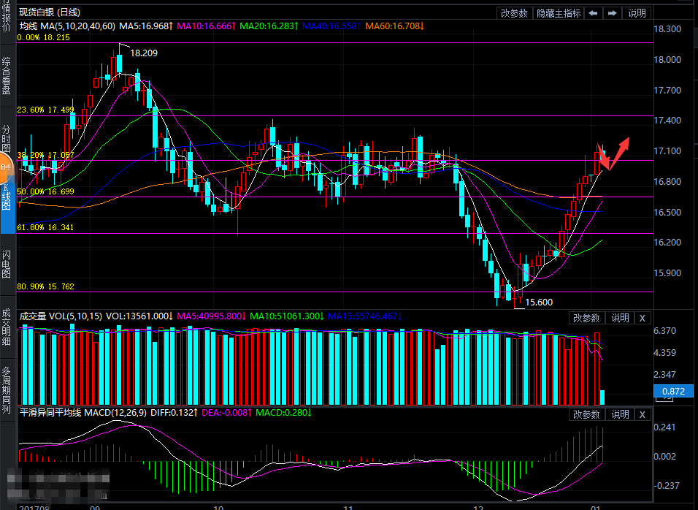
Task: Click the right arrow in main chart toolbar
Action: click(x=612, y=13)
